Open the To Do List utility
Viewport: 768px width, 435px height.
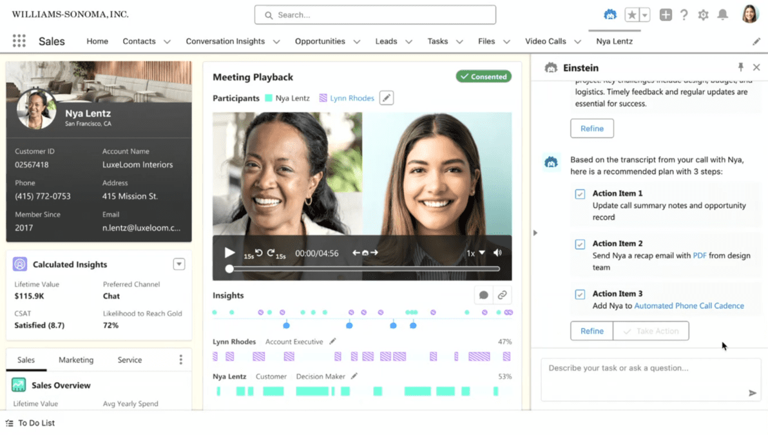coord(30,423)
